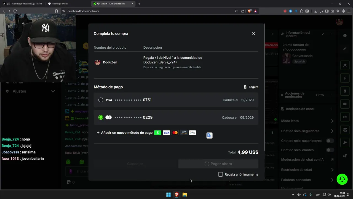The image size is (353, 199).
Task: Click the Cancelar button
Action: [x=135, y=164]
